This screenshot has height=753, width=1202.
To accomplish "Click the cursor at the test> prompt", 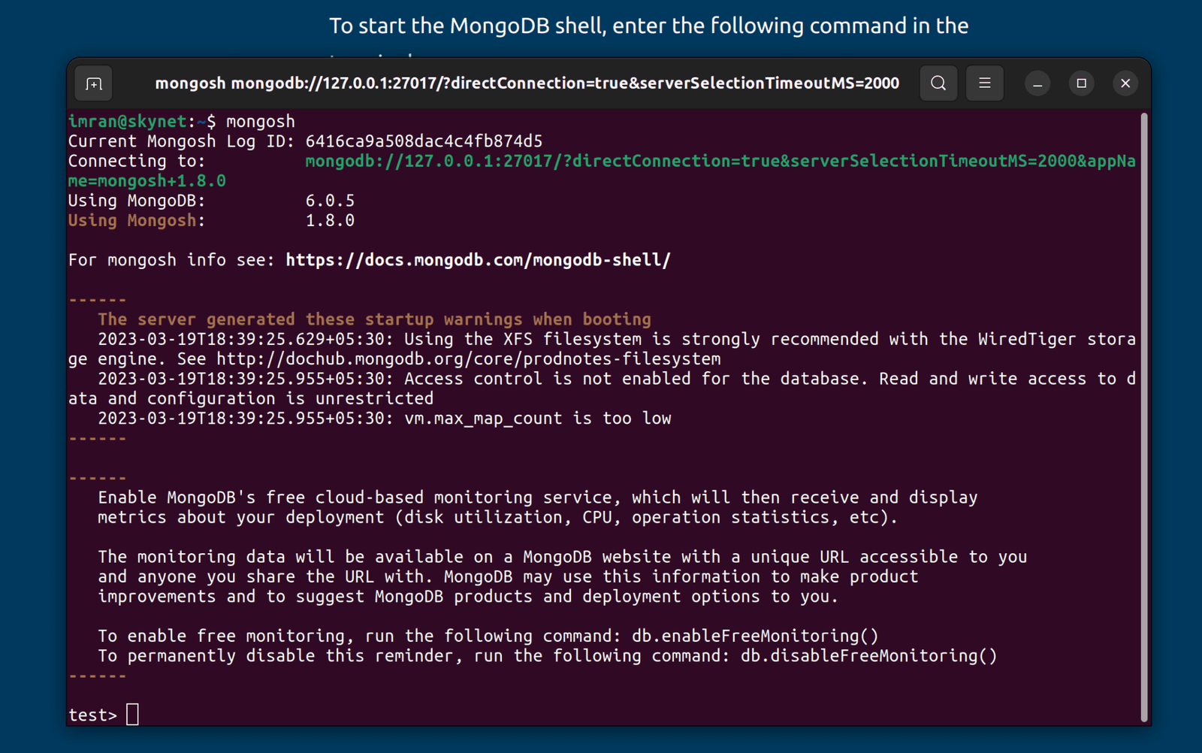I will 132,714.
